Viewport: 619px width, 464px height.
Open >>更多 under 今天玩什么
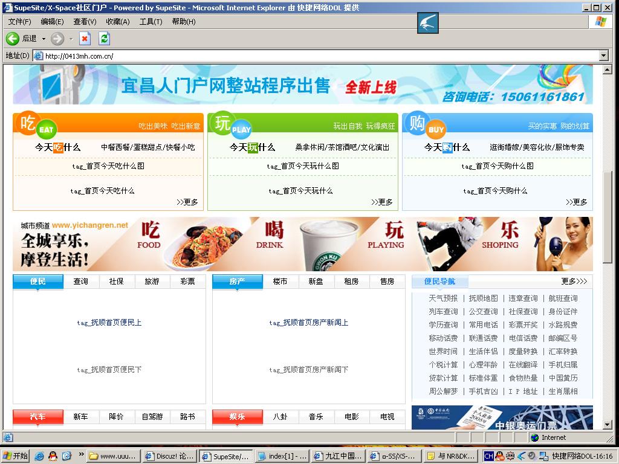382,202
